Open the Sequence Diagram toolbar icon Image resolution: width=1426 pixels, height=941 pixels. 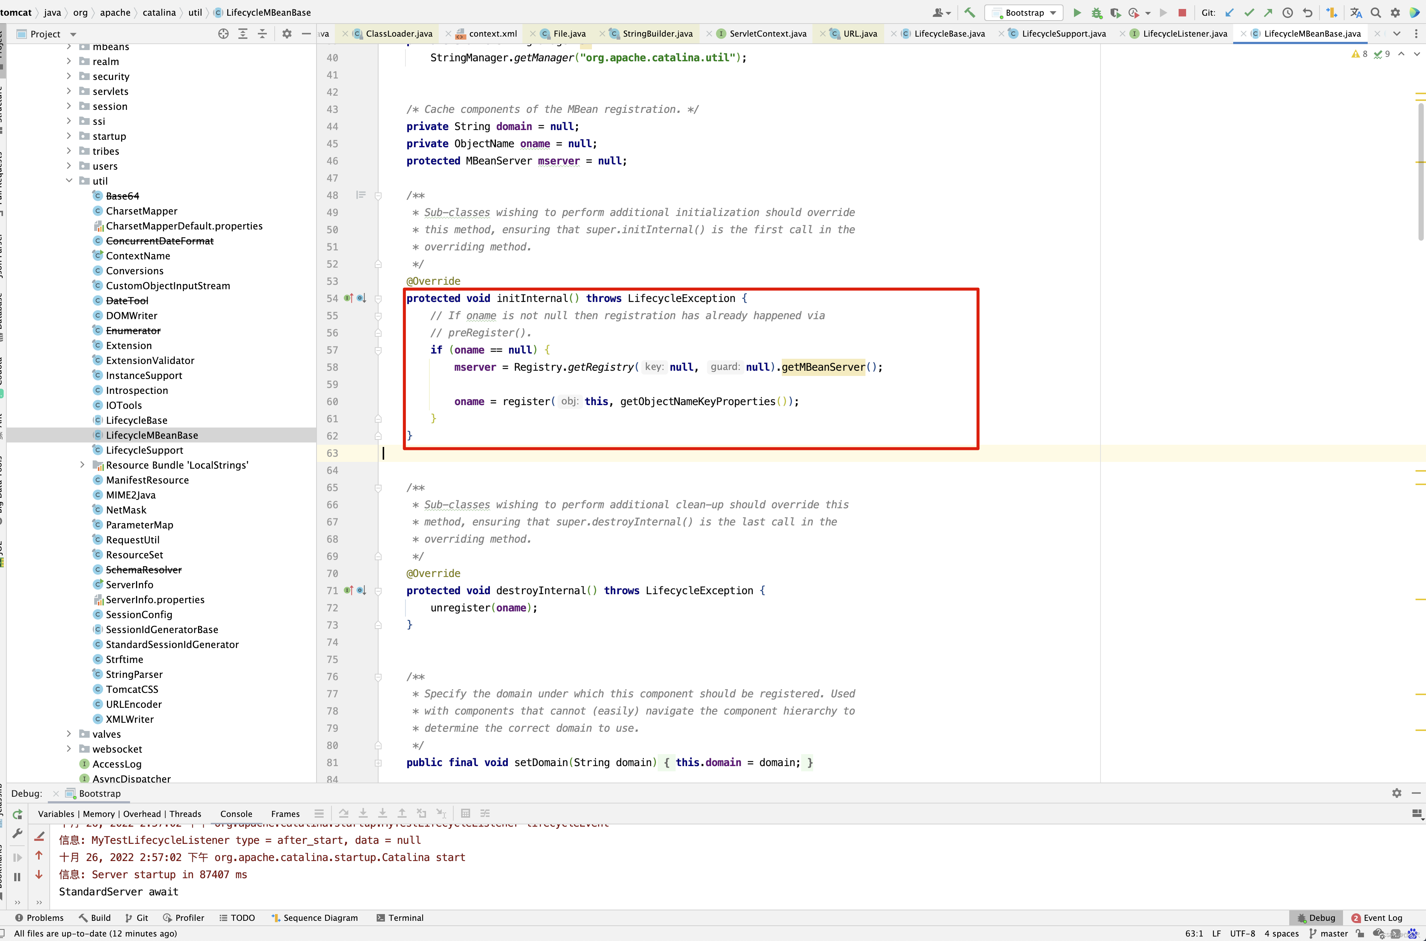click(1332, 13)
